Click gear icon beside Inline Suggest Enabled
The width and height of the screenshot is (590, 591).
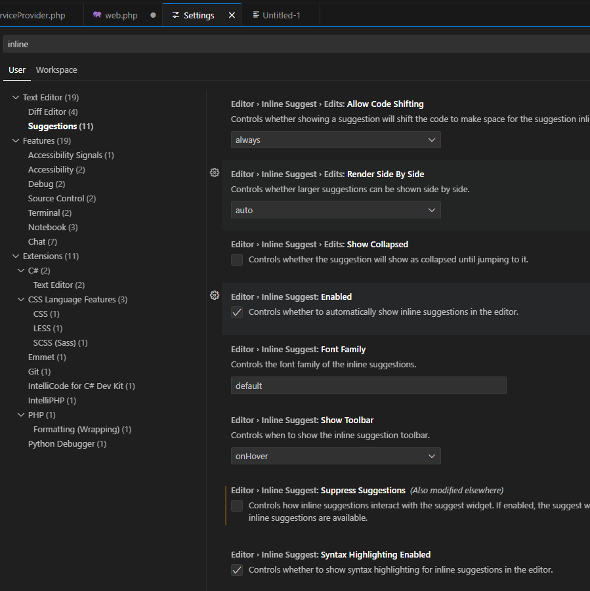(214, 295)
